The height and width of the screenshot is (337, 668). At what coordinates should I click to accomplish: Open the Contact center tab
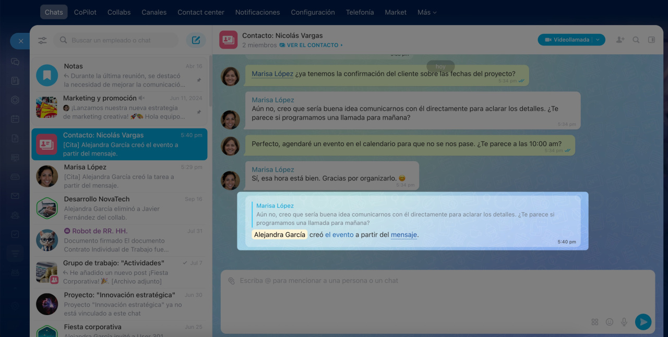pos(200,12)
